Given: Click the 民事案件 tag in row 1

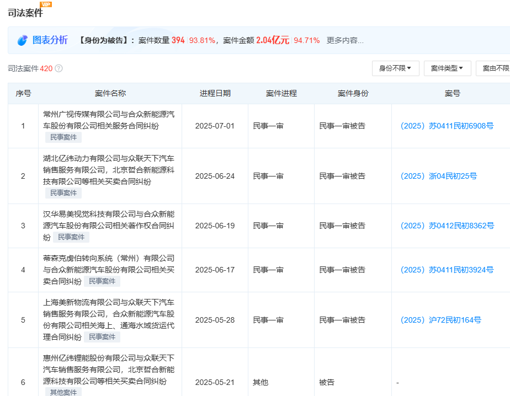Looking at the screenshot, I should click(x=63, y=137).
